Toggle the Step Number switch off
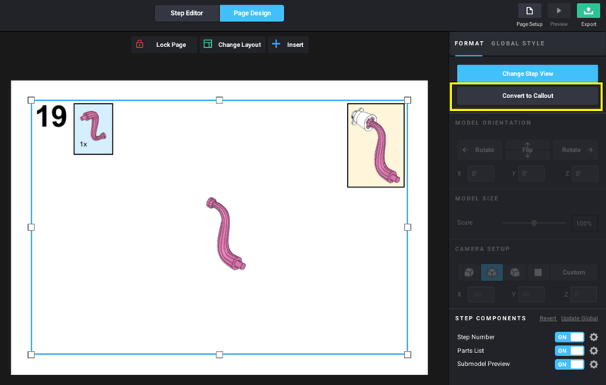Screen dimensions: 606x385 [570, 337]
